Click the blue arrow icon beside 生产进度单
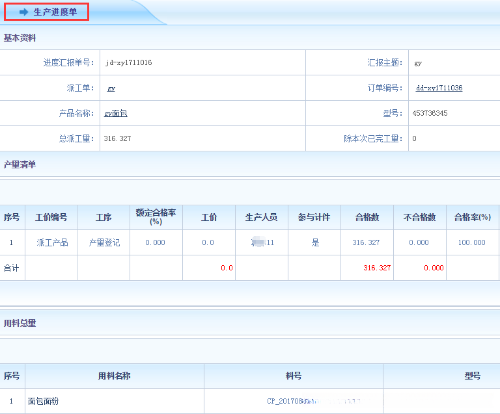The width and height of the screenshot is (500, 414). click(x=24, y=12)
